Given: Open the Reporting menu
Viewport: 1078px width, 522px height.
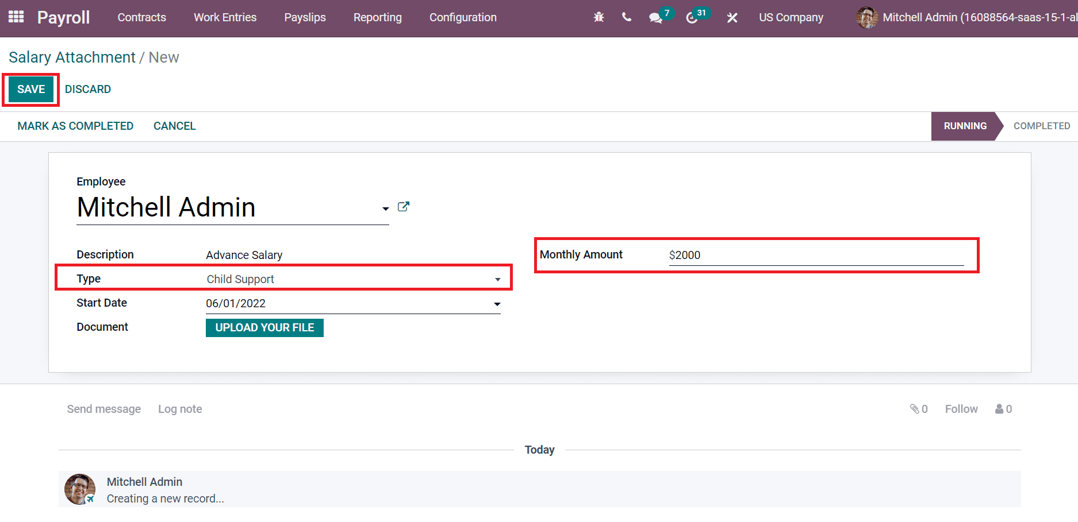Looking at the screenshot, I should pyautogui.click(x=378, y=17).
